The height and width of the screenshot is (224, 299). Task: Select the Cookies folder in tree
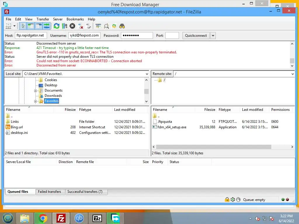[x=51, y=80]
